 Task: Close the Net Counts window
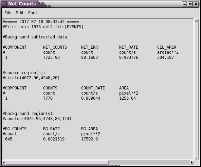[196, 4]
